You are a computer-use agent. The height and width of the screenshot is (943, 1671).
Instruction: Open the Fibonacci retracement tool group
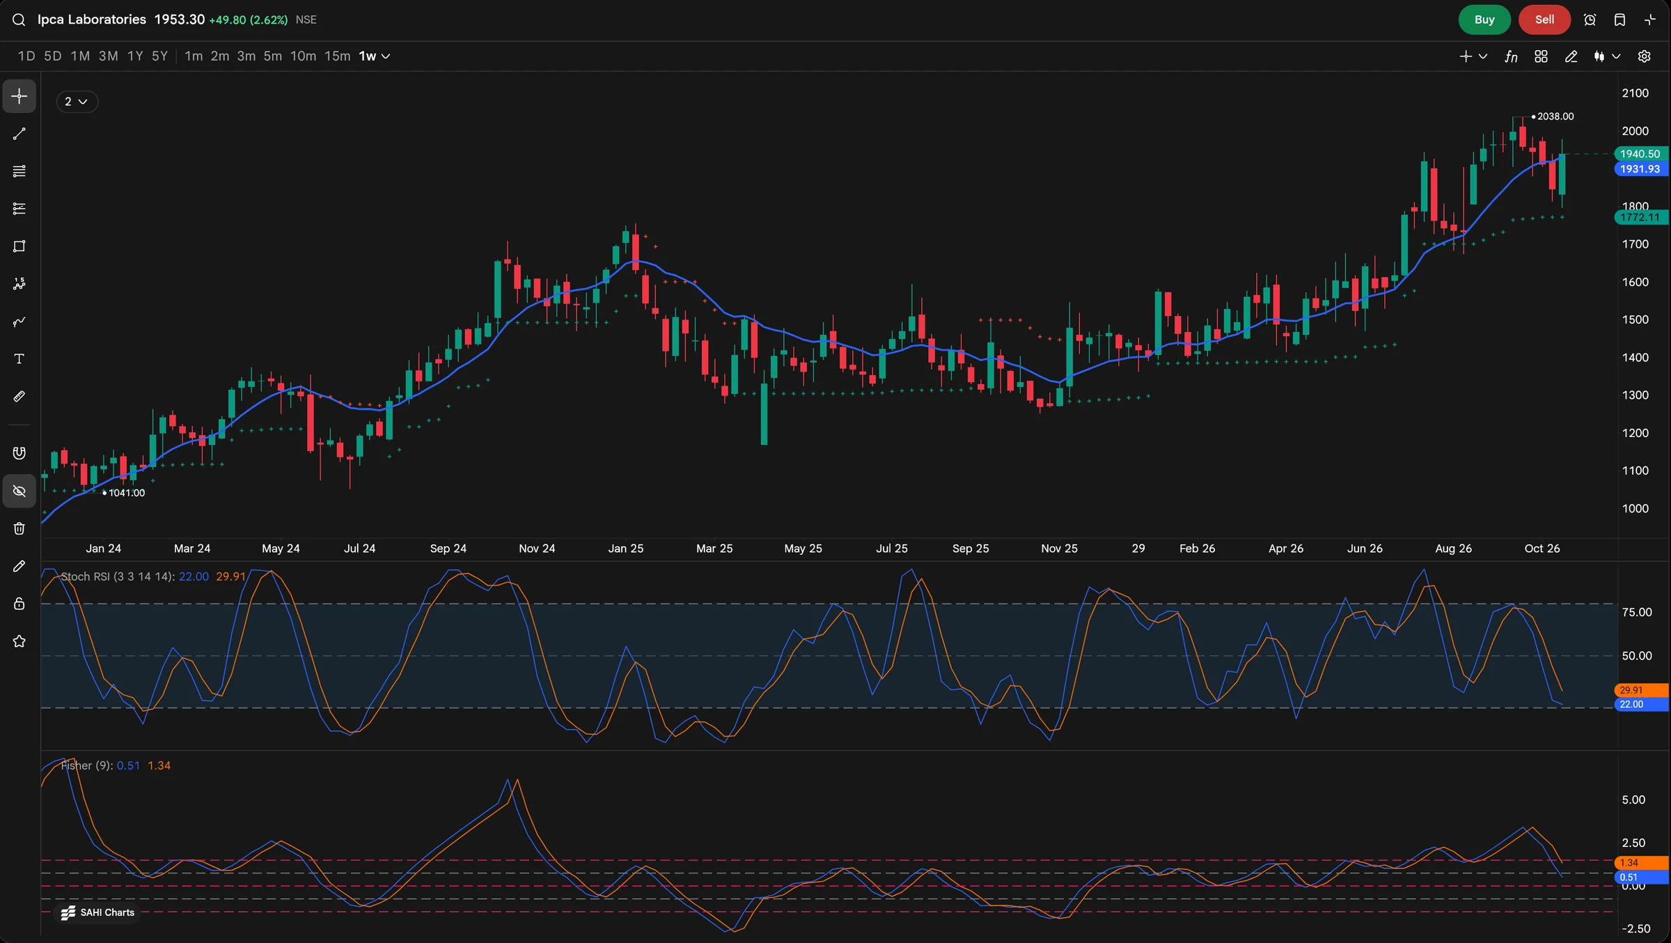(19, 209)
